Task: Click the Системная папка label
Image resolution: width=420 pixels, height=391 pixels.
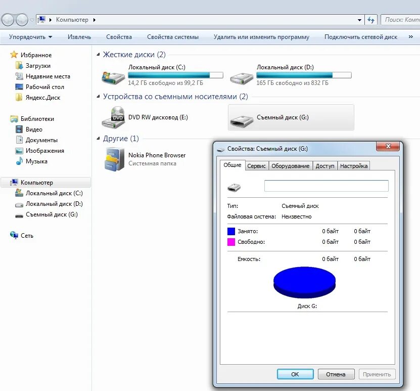Action: pos(152,163)
